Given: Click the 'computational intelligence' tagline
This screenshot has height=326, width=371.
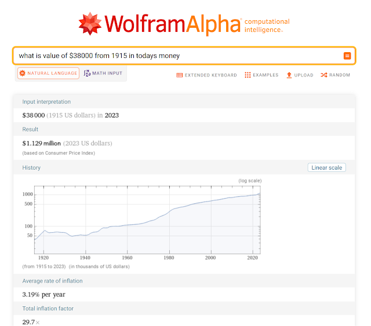Looking at the screenshot, I should pos(267,25).
